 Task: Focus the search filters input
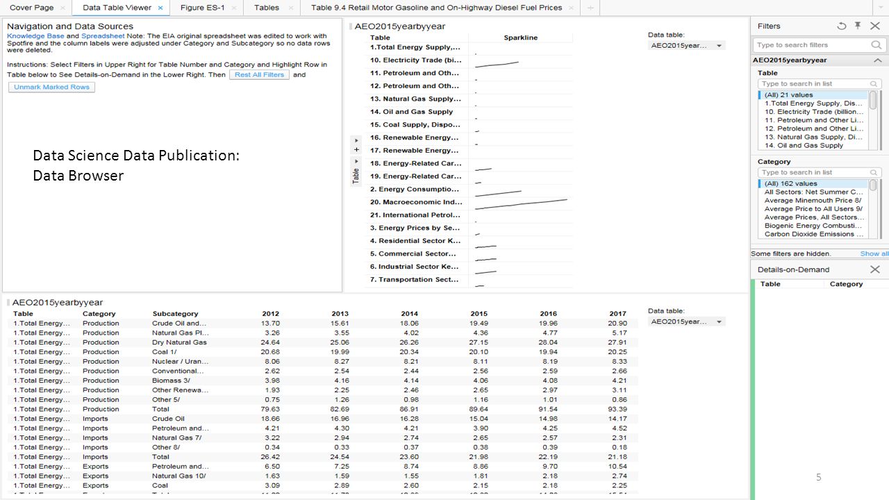click(x=810, y=44)
